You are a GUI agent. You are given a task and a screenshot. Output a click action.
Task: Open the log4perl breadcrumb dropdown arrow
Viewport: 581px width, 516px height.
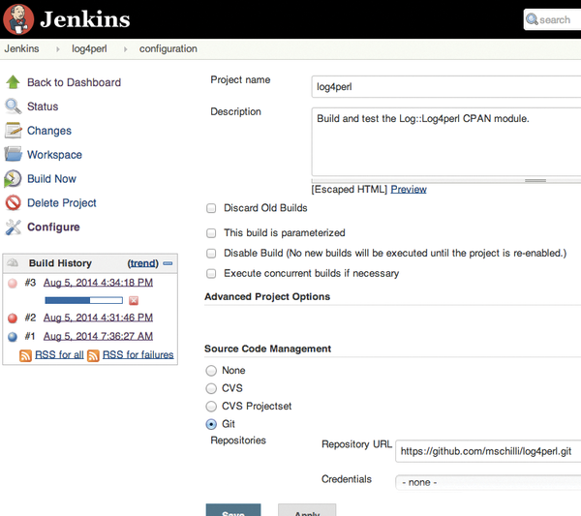pos(125,49)
